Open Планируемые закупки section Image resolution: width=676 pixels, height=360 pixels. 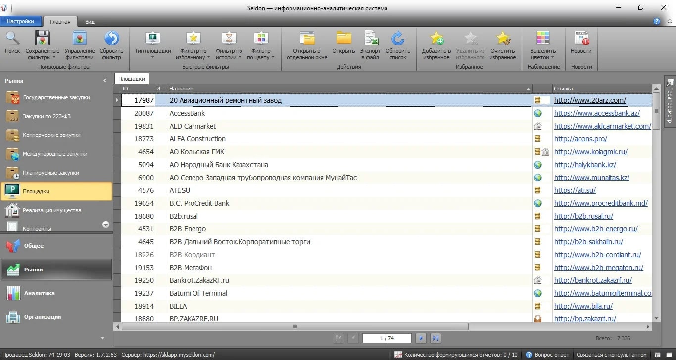click(x=56, y=173)
